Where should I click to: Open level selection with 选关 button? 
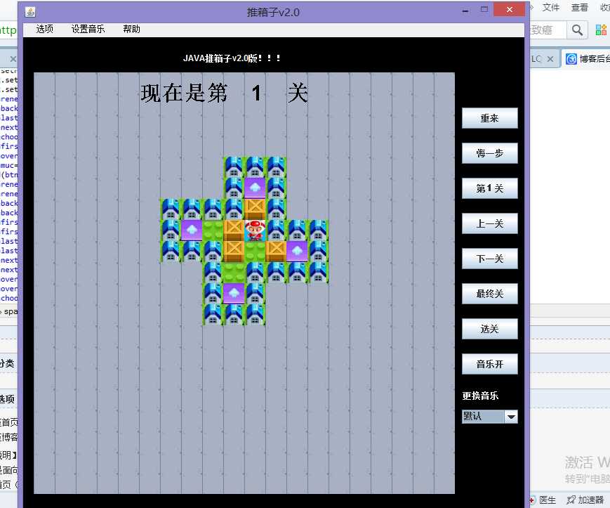point(489,329)
